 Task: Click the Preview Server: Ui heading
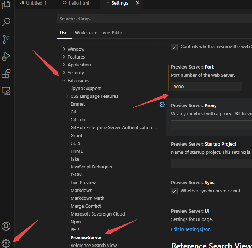click(190, 211)
